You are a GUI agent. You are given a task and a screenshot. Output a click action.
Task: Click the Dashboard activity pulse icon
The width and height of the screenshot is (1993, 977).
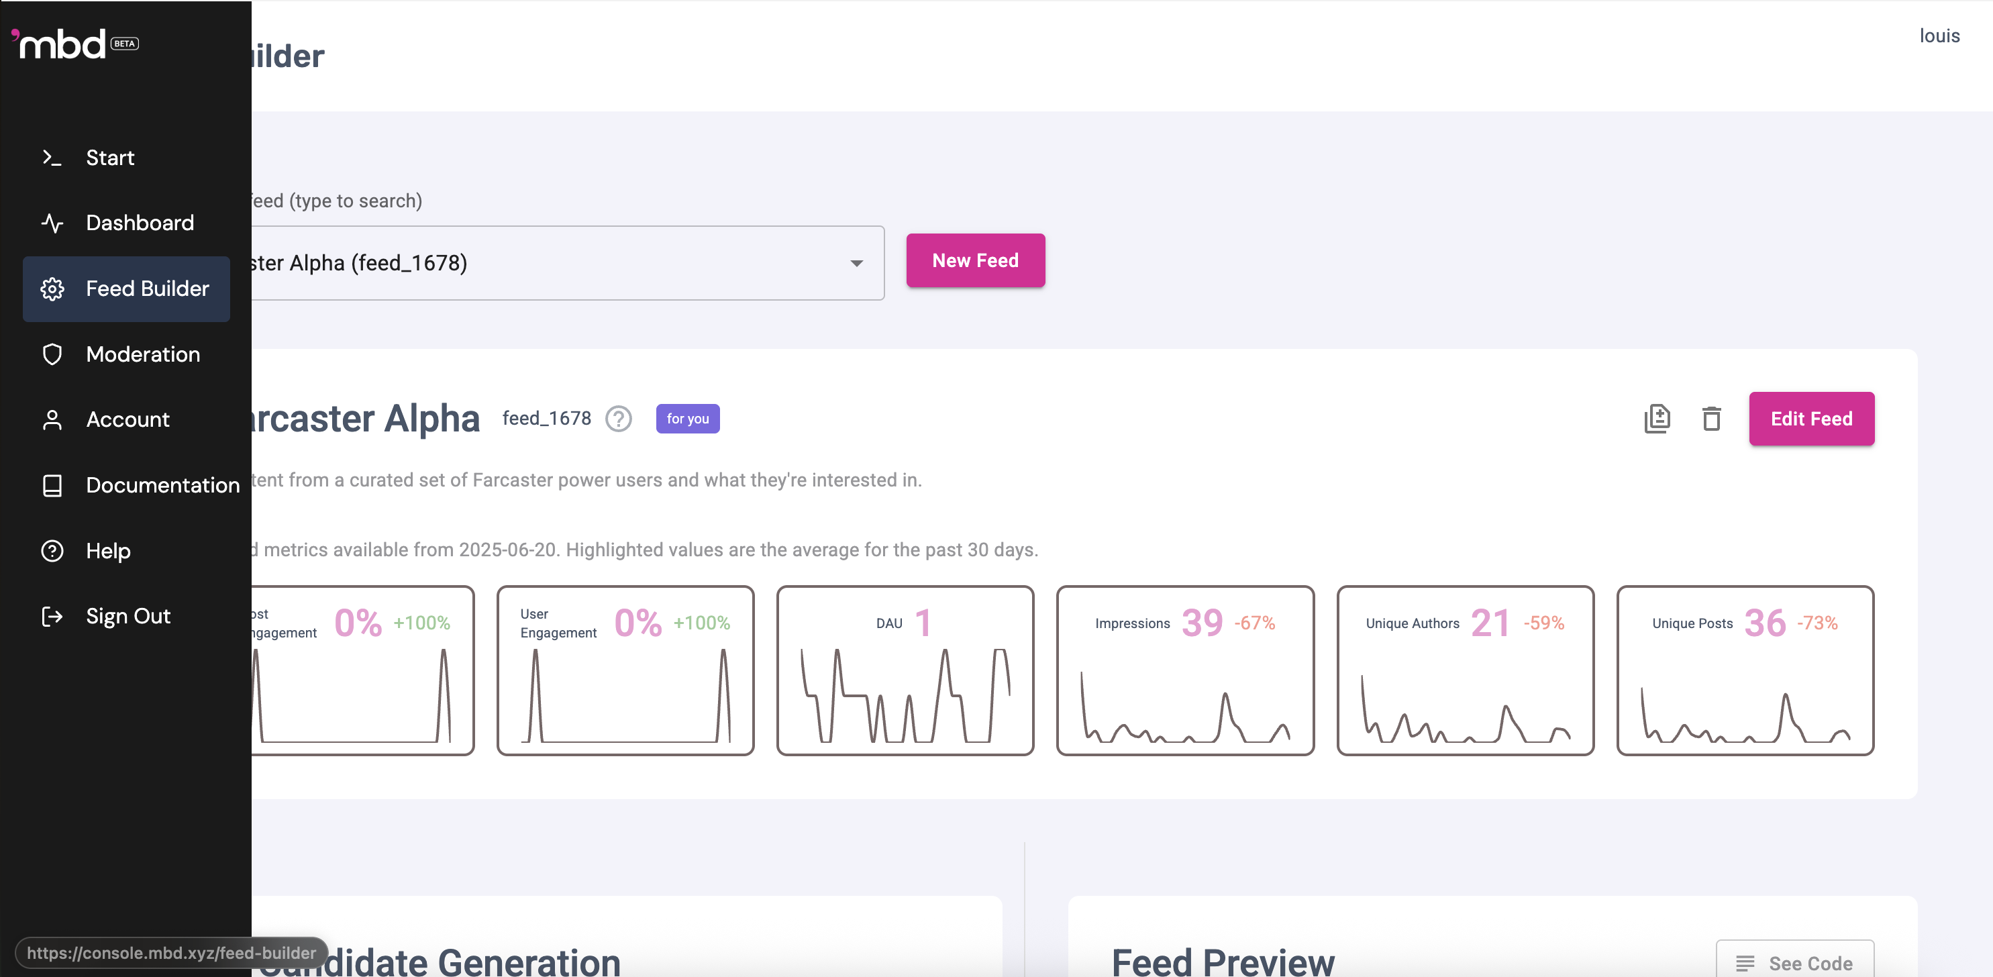pyautogui.click(x=52, y=223)
